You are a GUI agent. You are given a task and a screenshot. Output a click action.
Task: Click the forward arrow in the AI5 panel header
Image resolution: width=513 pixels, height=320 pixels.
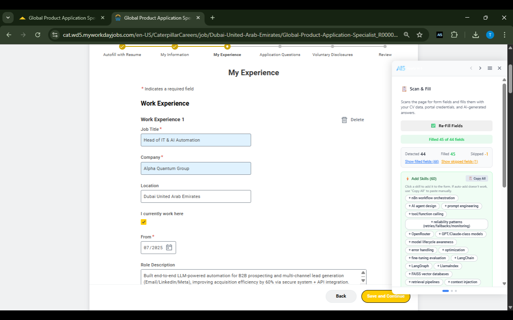480,68
